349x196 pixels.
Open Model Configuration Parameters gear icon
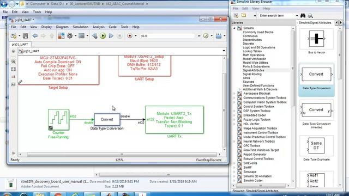click(x=70, y=36)
